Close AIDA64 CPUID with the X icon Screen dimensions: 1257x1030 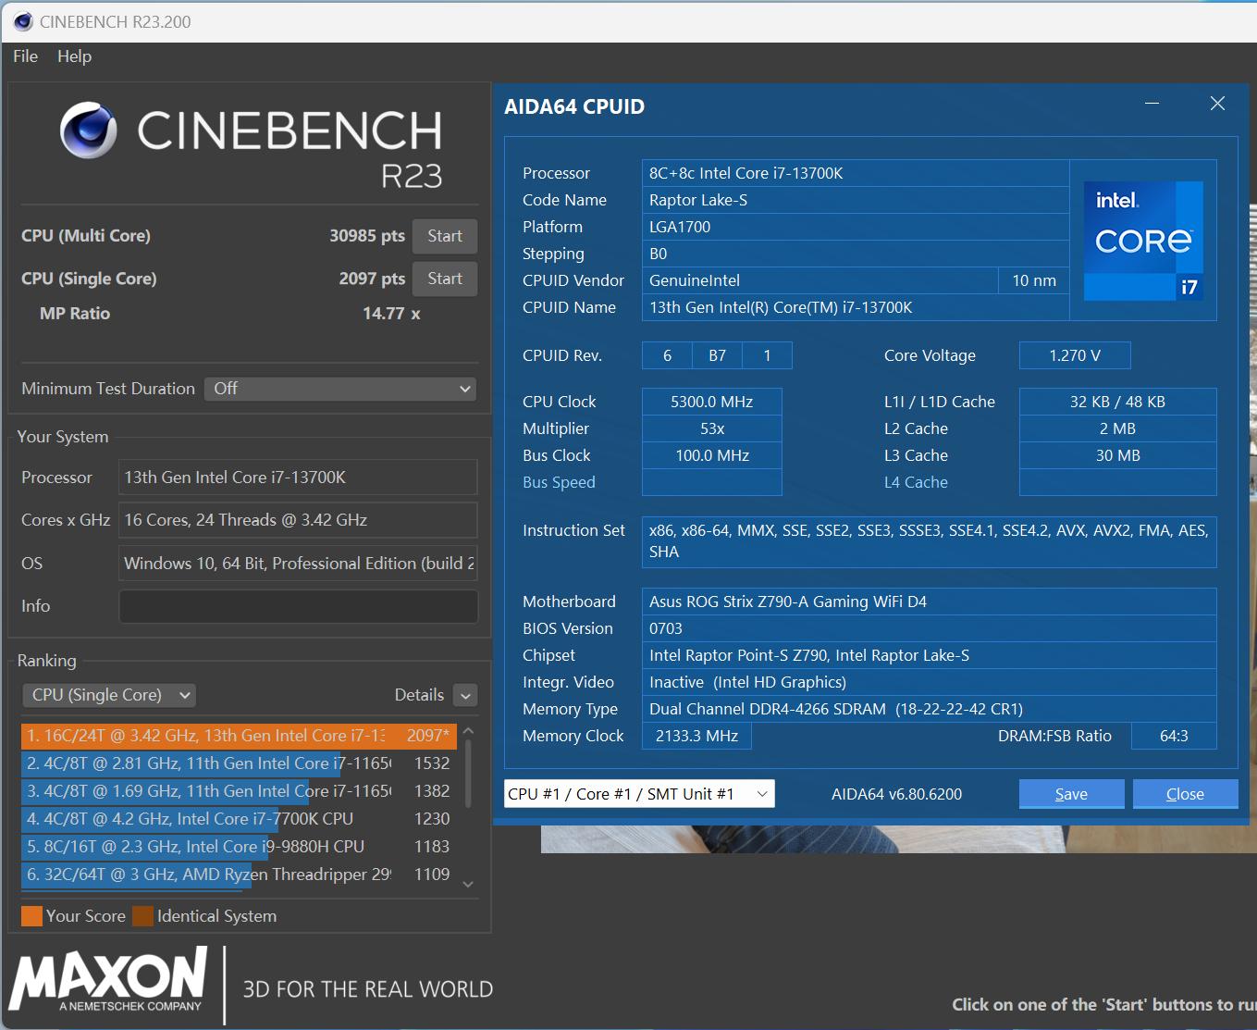click(1217, 104)
